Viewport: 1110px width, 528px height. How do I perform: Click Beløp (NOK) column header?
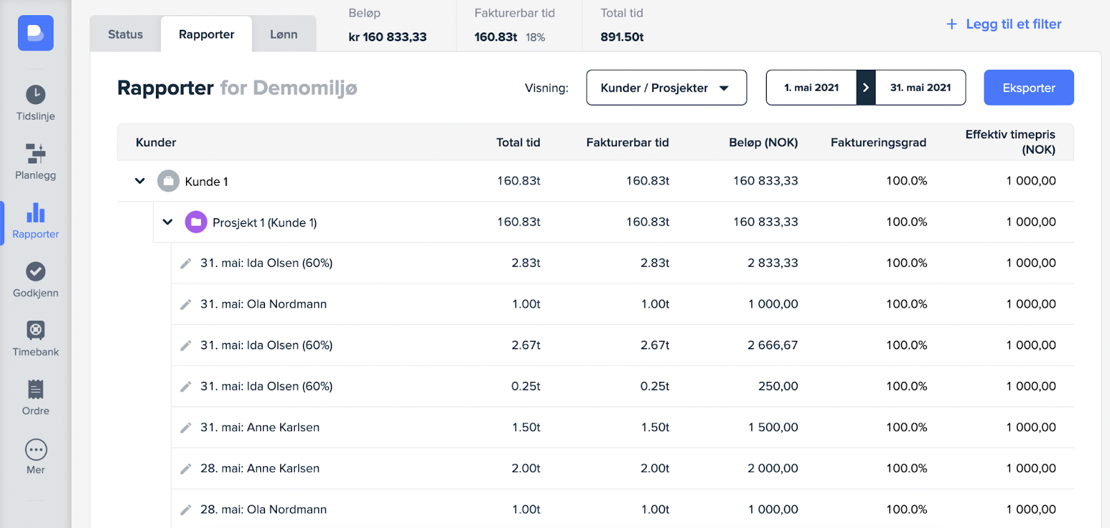point(763,142)
